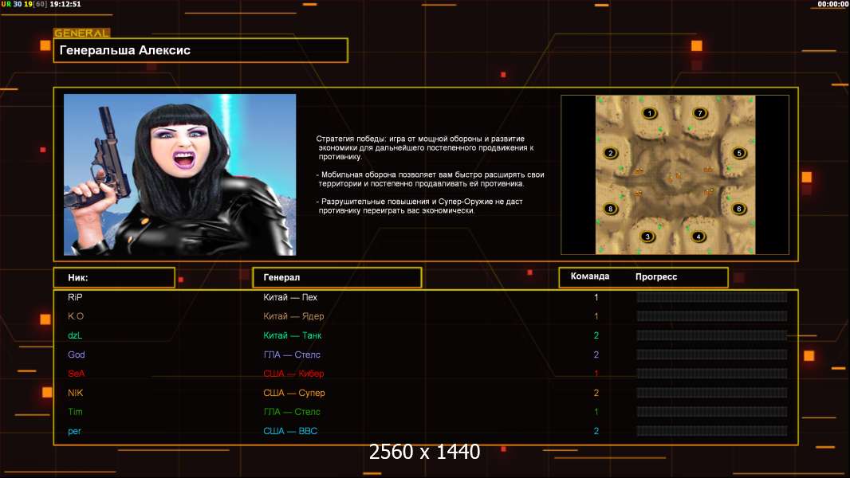Select player K.O in the list
This screenshot has width=850, height=478.
[x=76, y=316]
